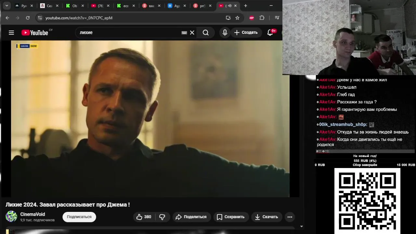The height and width of the screenshot is (234, 416).
Task: Open the CinemaVoid channel avatar
Action: click(11, 216)
